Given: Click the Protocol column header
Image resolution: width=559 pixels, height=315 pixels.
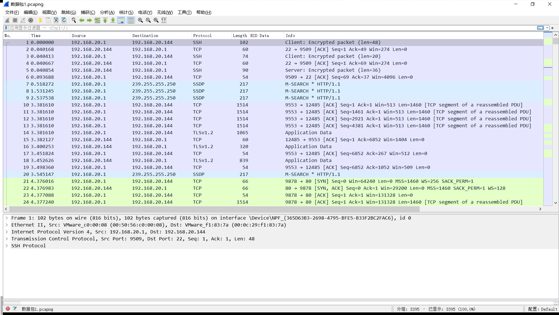Looking at the screenshot, I should 202,36.
